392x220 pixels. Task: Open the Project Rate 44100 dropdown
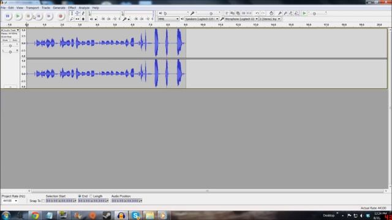pos(10,201)
